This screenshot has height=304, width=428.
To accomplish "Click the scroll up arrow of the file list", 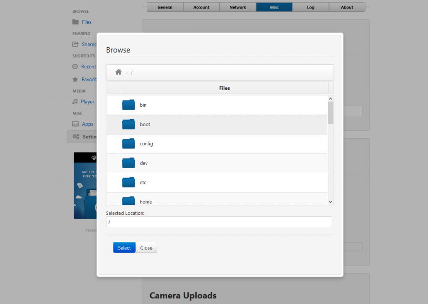I will point(330,99).
